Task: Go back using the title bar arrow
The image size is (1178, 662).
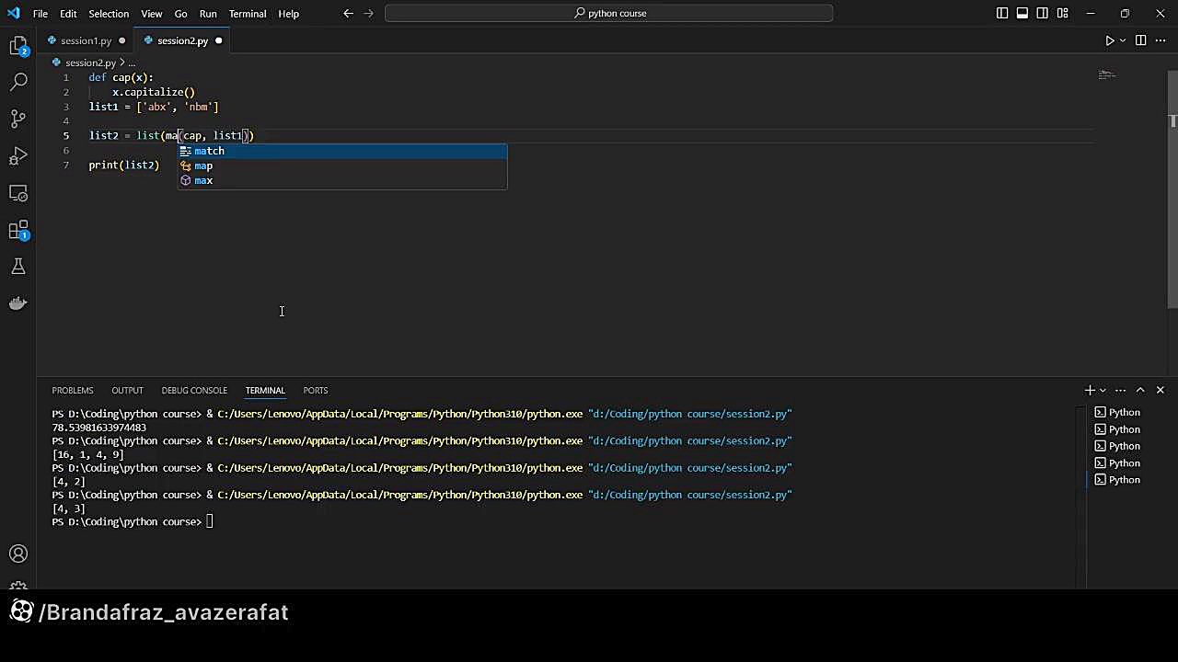Action: coord(348,13)
